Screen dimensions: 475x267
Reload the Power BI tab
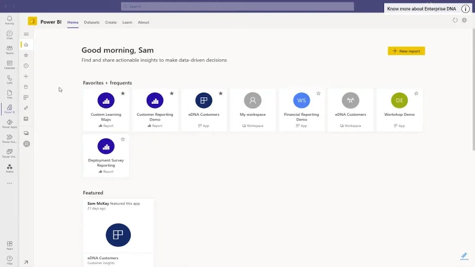(x=455, y=20)
